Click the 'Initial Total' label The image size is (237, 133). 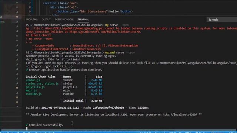(73, 101)
